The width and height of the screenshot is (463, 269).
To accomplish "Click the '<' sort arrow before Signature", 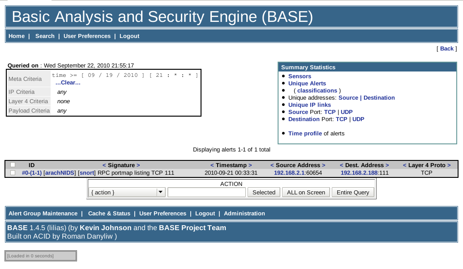I will click(104, 165).
